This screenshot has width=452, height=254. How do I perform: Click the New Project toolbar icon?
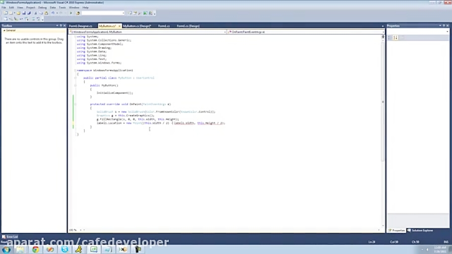pos(6,13)
